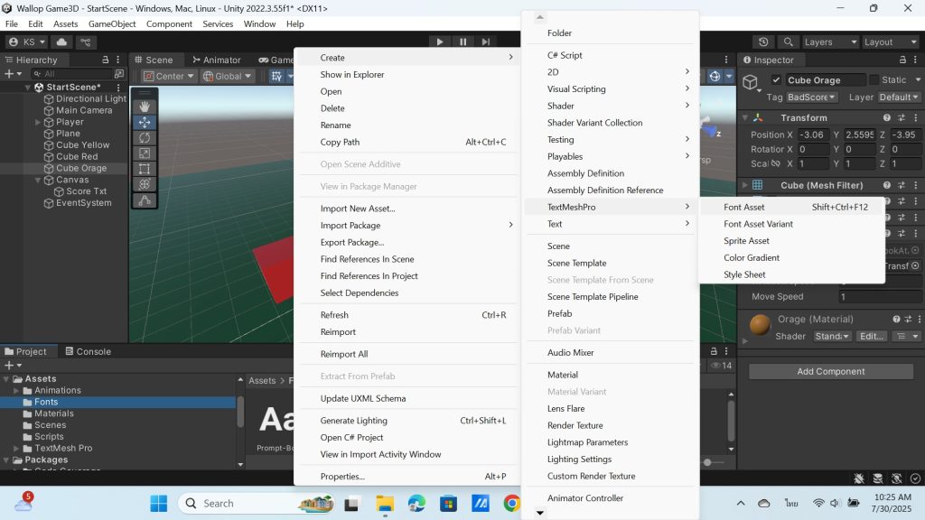Open Undo History icon
Screen dimensions: 925x520
coord(763,42)
